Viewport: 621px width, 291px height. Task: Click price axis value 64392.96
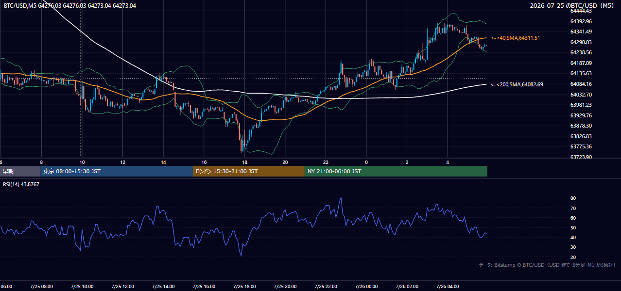pos(581,21)
